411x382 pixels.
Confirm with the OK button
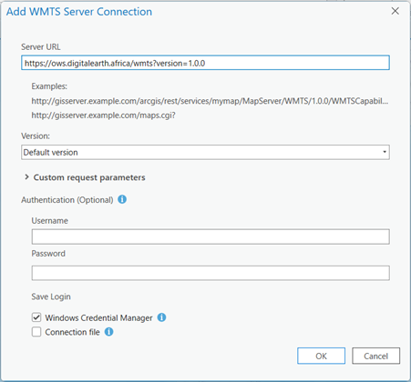pyautogui.click(x=321, y=356)
